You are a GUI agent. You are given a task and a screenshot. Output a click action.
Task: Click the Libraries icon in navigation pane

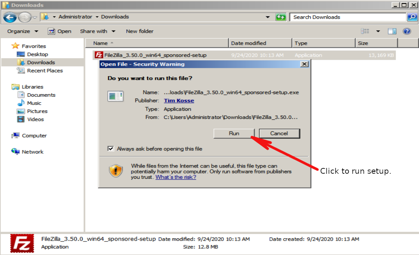15,87
